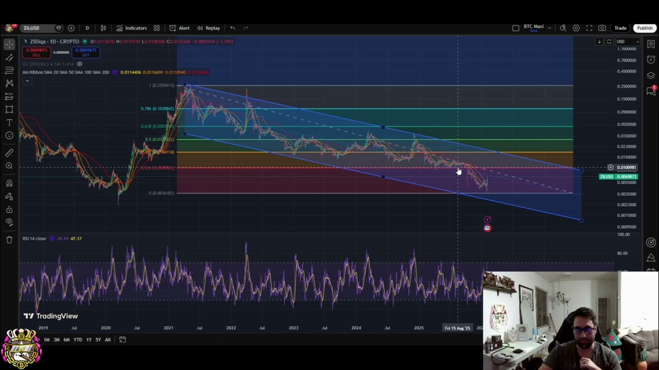The image size is (659, 370).
Task: Start bar Replay mode
Action: tap(208, 28)
